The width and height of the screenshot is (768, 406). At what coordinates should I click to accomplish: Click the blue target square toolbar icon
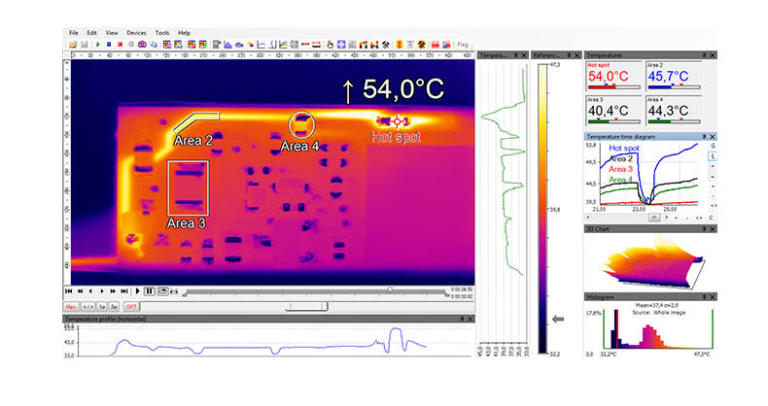(x=341, y=45)
